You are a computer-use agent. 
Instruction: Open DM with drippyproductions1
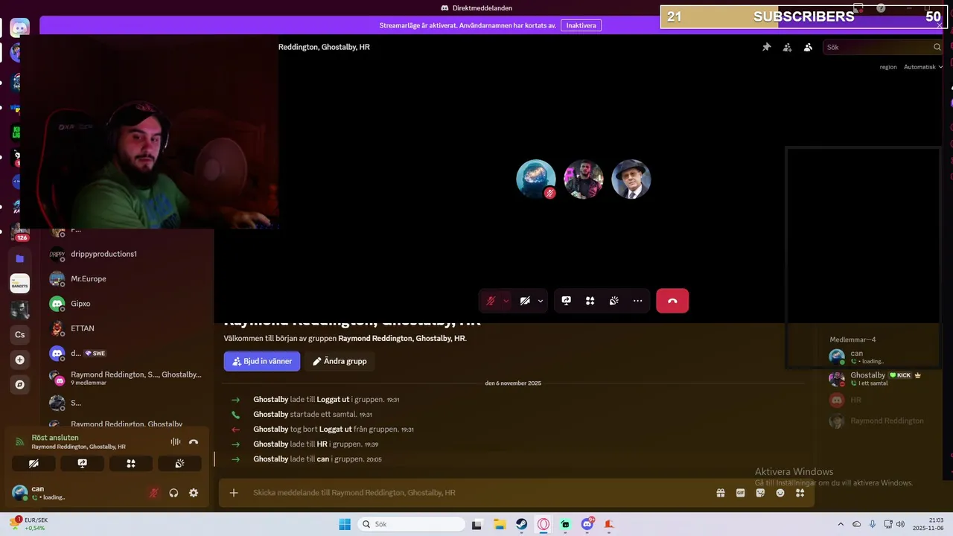click(x=127, y=254)
